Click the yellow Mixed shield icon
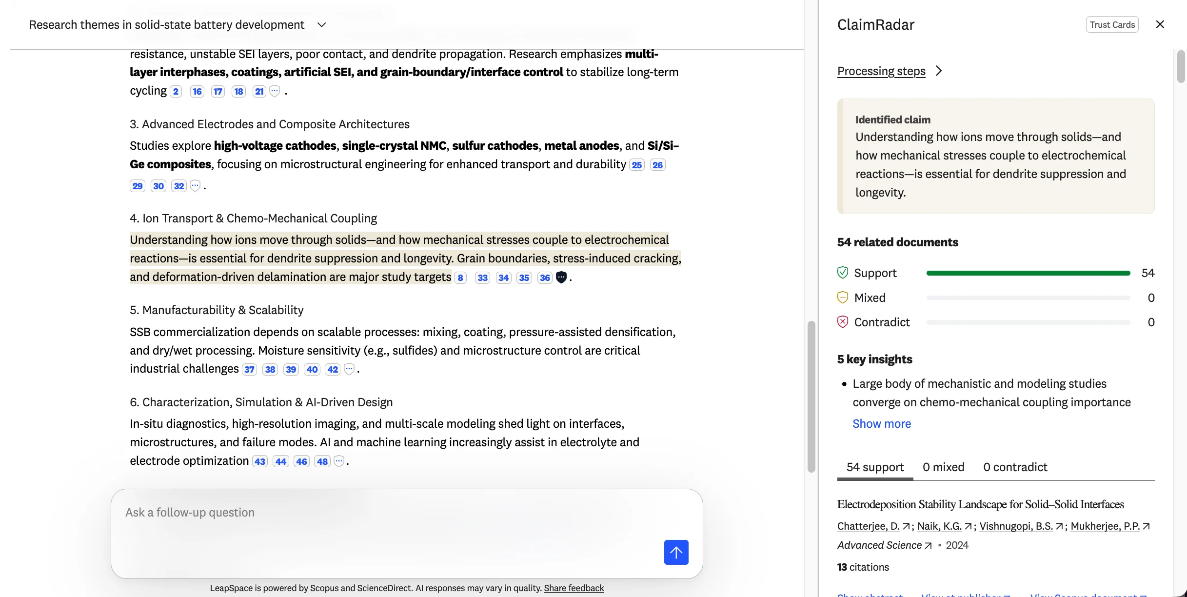The image size is (1187, 597). pos(842,297)
